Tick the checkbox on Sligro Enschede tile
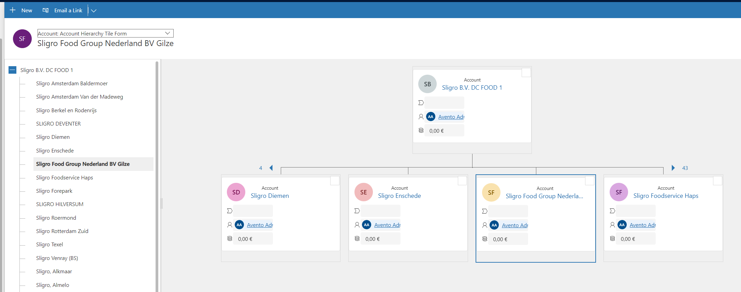 click(462, 181)
